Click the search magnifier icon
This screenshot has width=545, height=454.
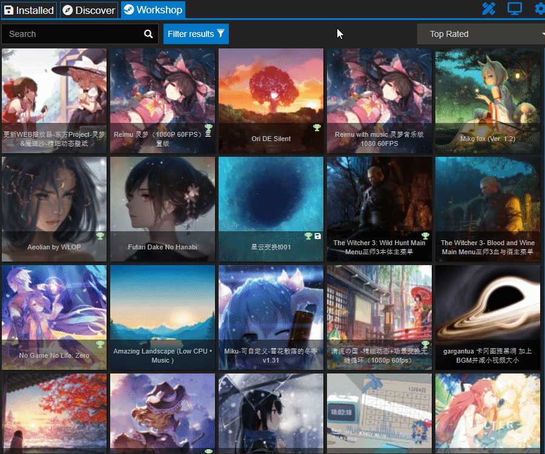(x=148, y=35)
